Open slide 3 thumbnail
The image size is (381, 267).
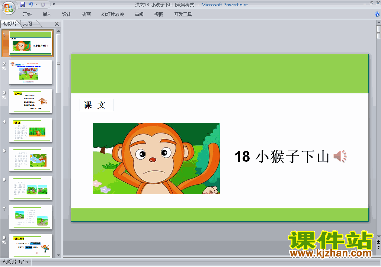pos(31,101)
